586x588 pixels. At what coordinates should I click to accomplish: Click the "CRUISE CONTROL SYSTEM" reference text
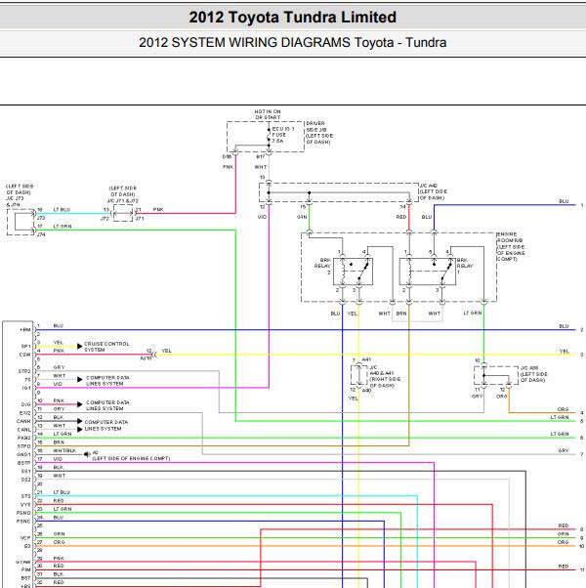pyautogui.click(x=106, y=347)
